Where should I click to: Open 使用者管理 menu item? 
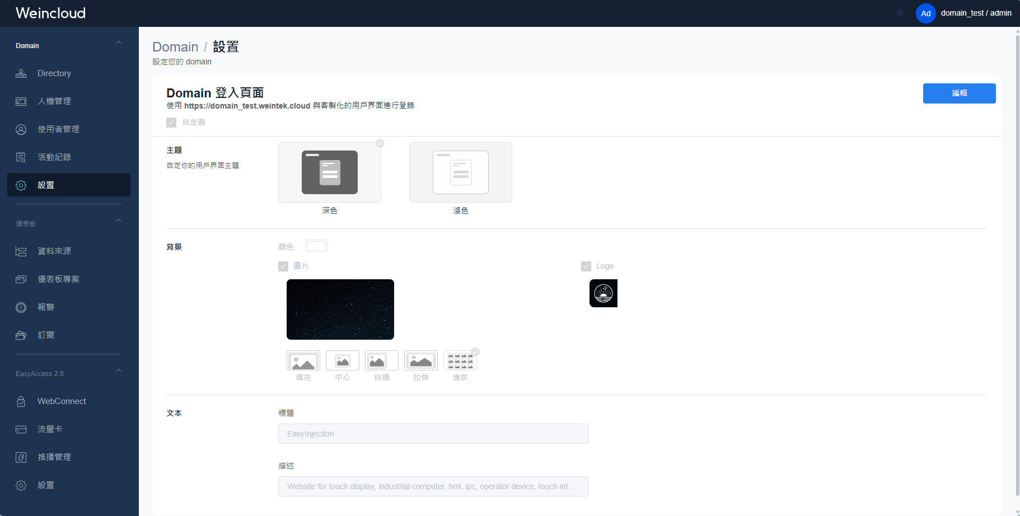click(x=68, y=129)
